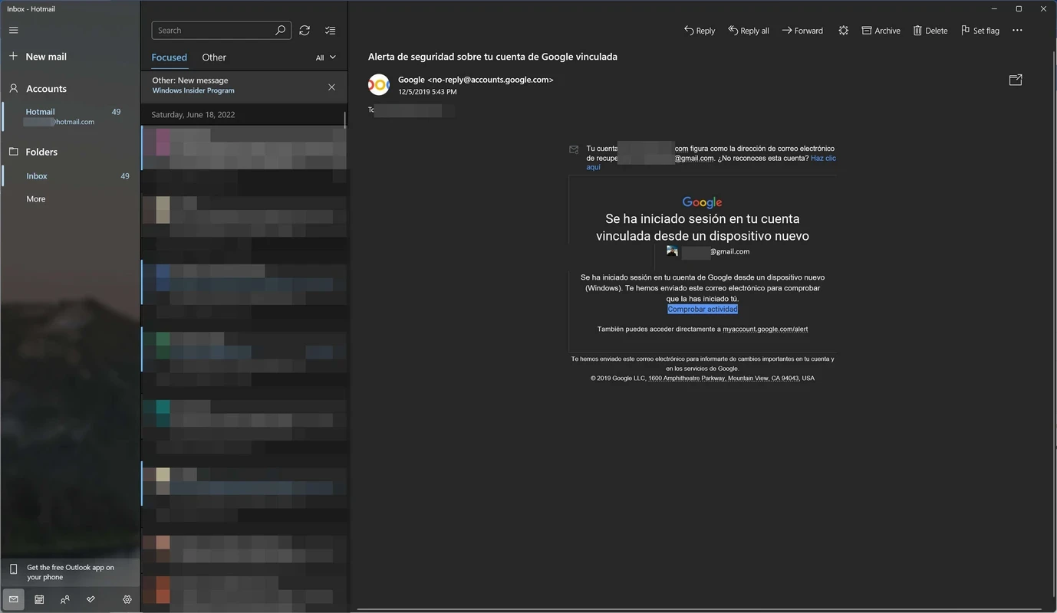Select the Inbox folder

pyautogui.click(x=71, y=176)
